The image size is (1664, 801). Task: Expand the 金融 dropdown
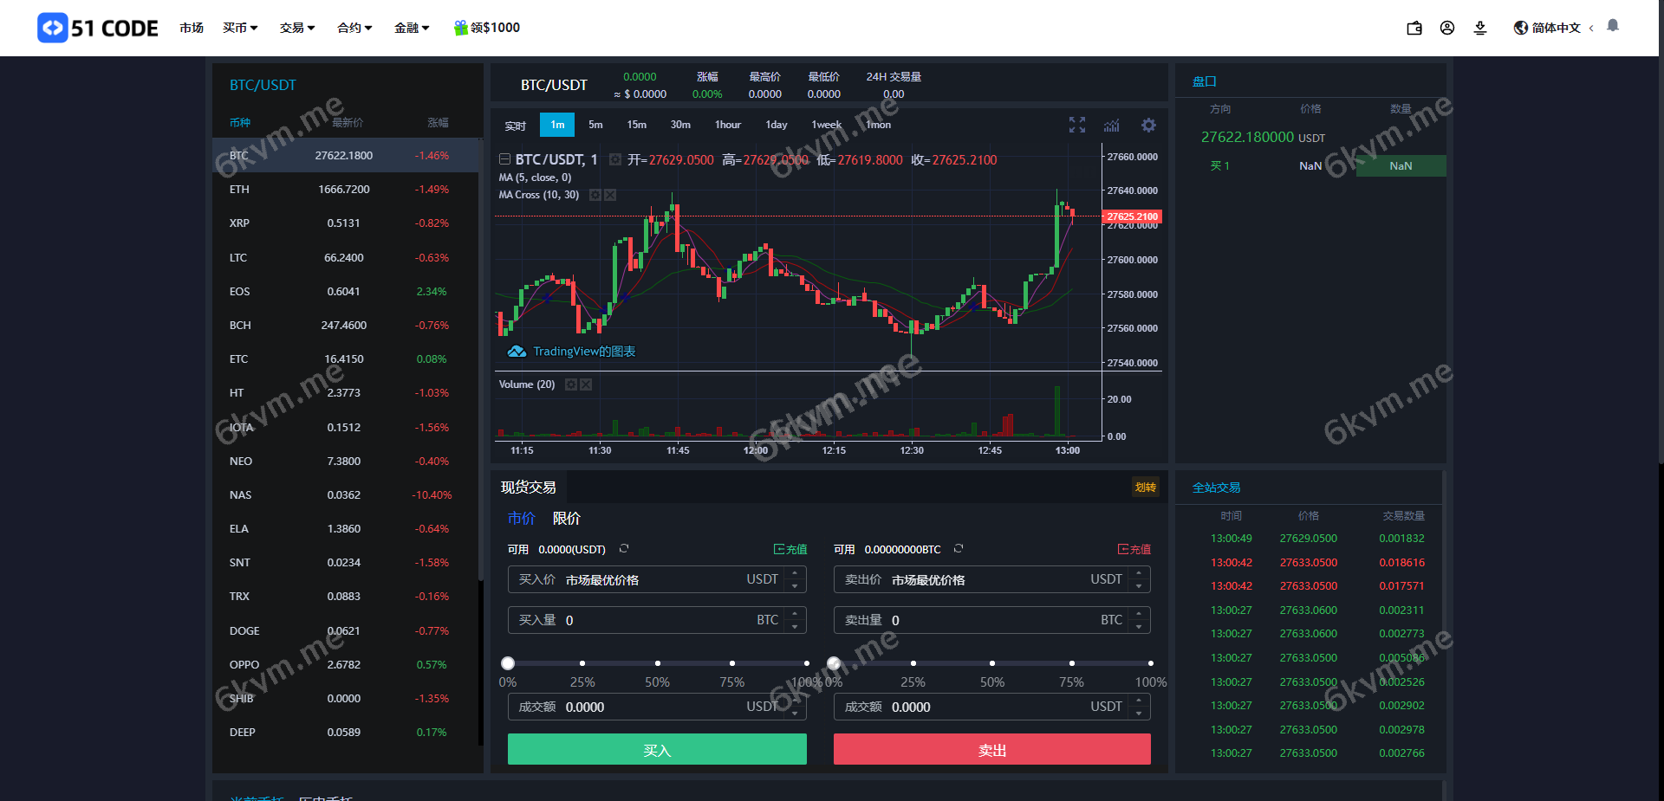pyautogui.click(x=411, y=28)
